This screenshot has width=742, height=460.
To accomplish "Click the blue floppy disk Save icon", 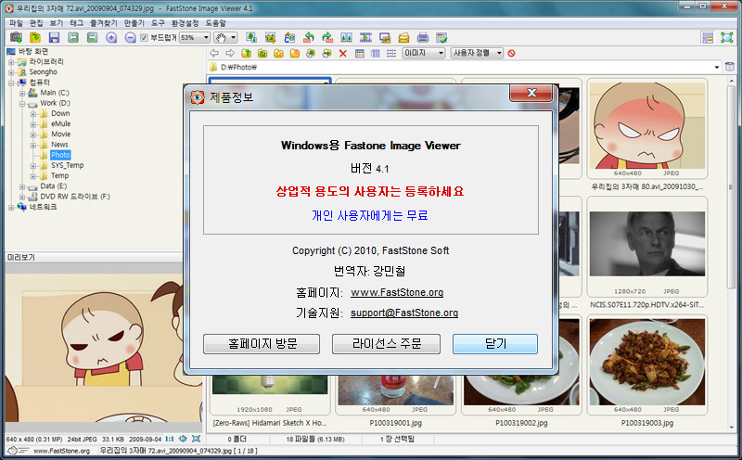I will click(x=54, y=37).
